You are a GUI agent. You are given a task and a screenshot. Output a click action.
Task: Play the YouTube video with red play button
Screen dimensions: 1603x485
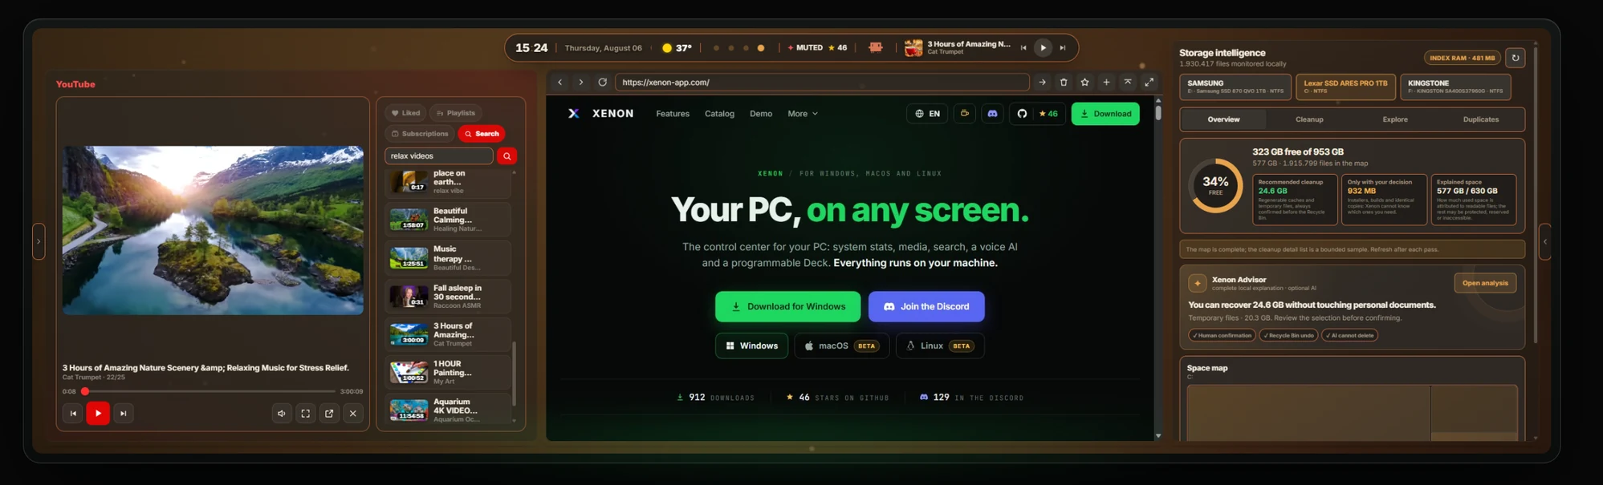click(98, 414)
